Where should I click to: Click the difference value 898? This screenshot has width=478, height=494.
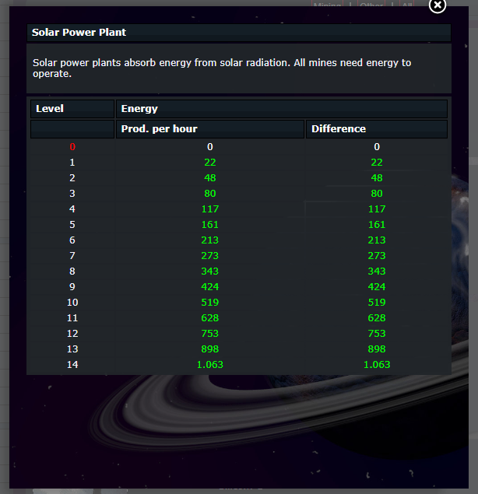coord(377,349)
